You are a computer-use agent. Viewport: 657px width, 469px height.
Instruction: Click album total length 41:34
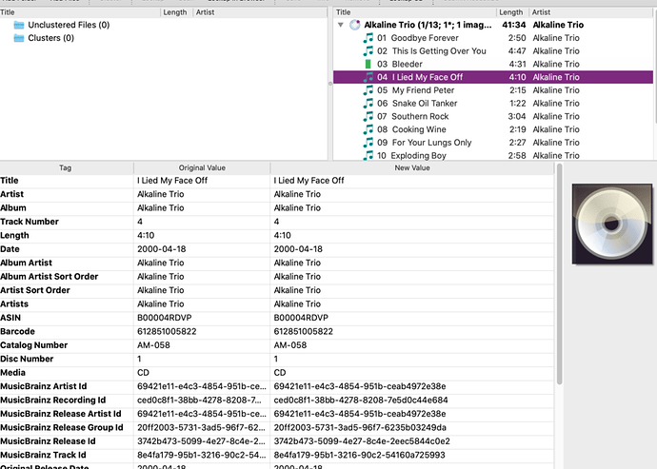tap(514, 25)
